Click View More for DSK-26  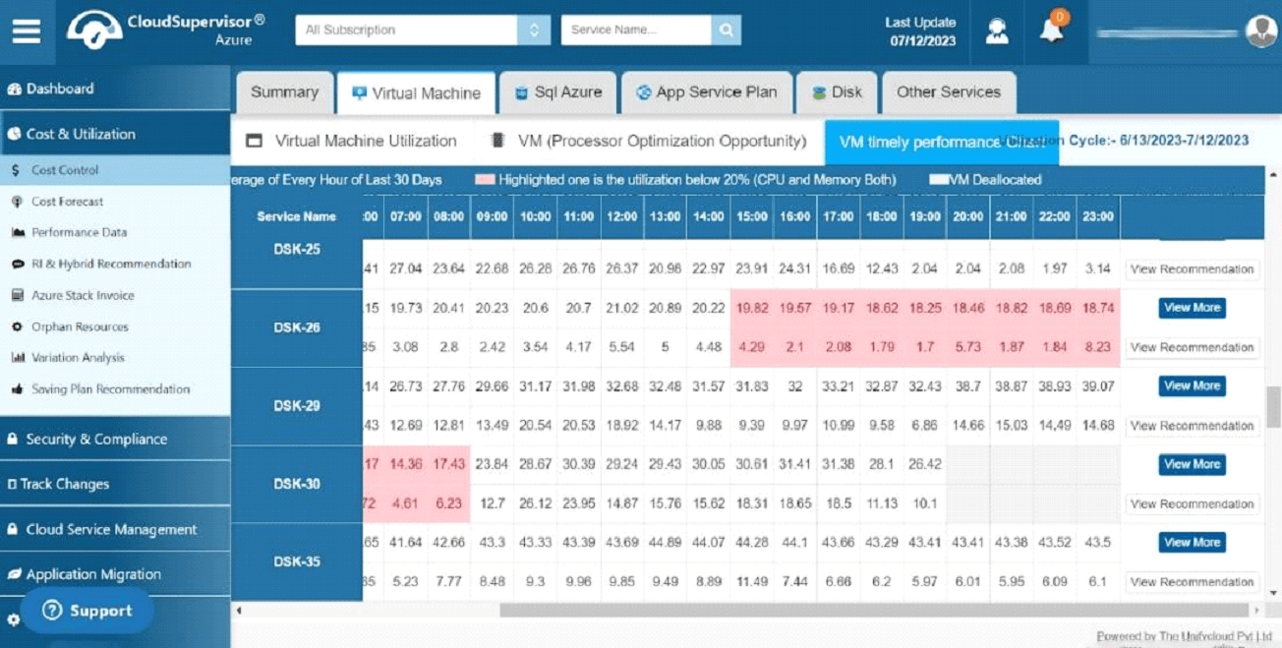tap(1192, 308)
